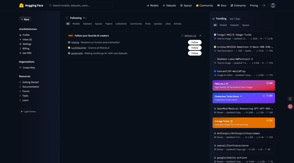Click the Billing dollar icon
This screenshot has height=163, width=294.
[x=20, y=48]
